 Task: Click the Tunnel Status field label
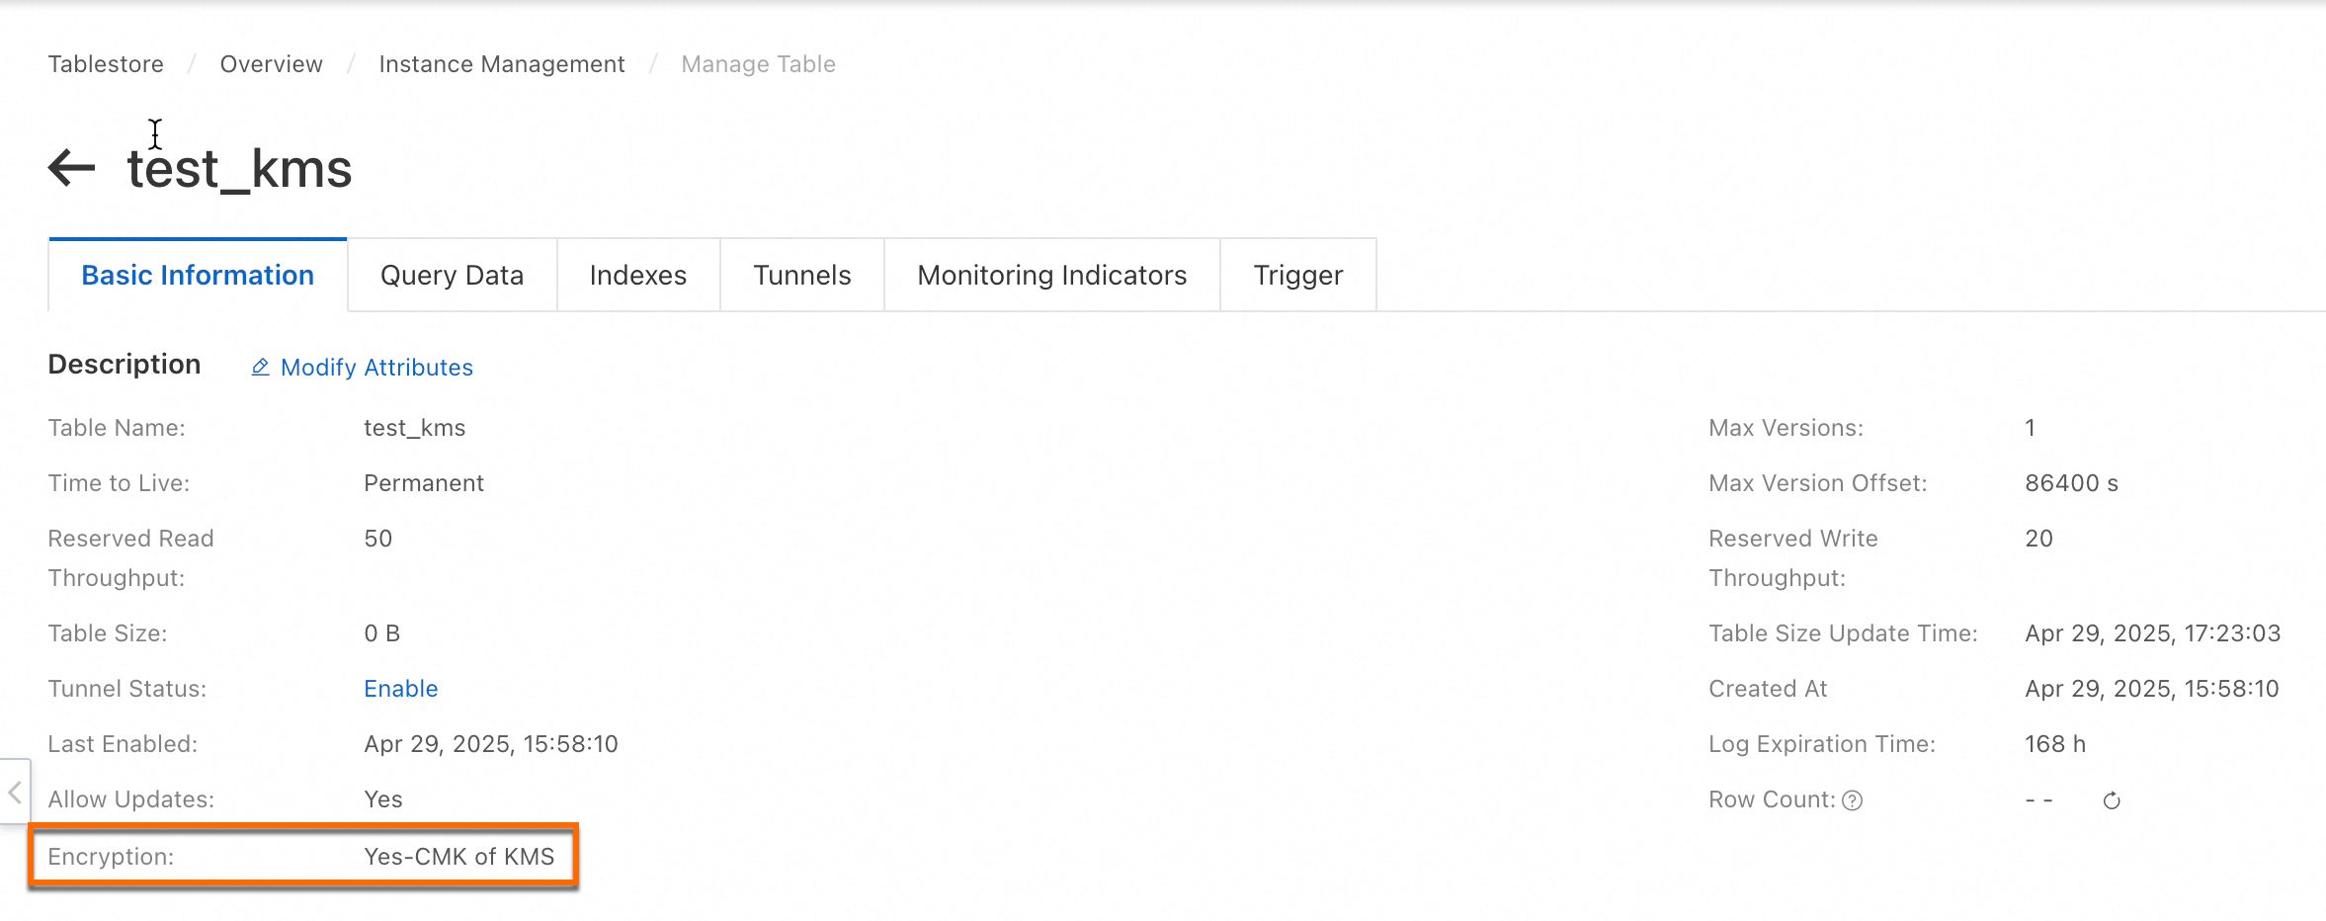click(x=127, y=689)
